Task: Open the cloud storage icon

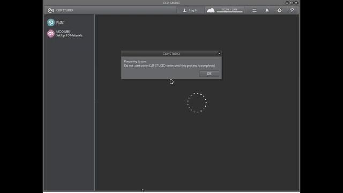Action: point(211,10)
